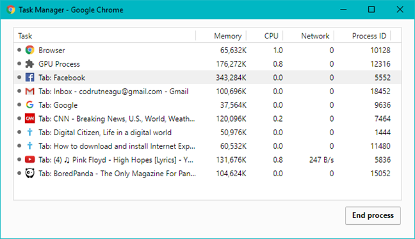Click memory value 50,976K

[x=233, y=133]
